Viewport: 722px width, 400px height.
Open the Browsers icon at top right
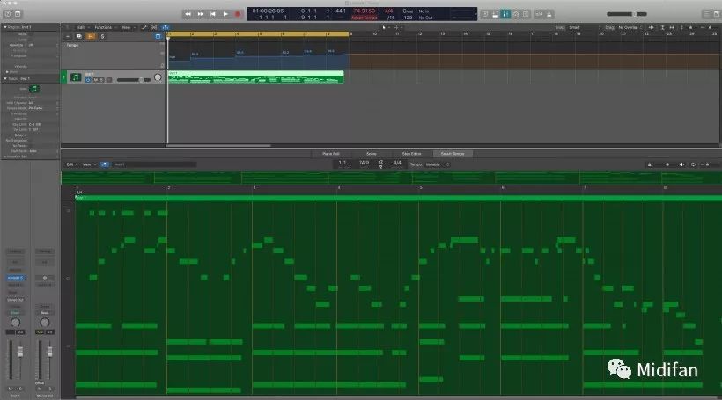(717, 14)
